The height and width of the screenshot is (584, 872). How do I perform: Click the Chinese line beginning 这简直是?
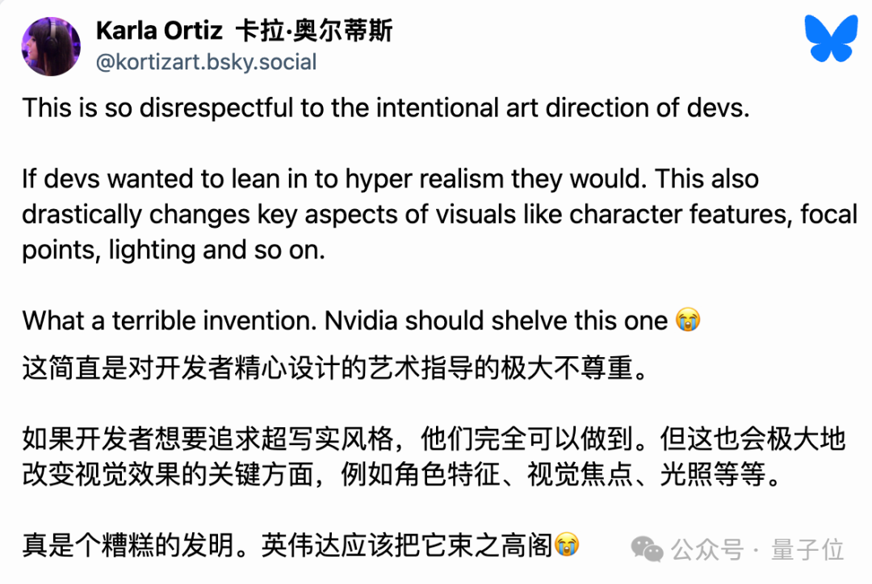tap(332, 370)
